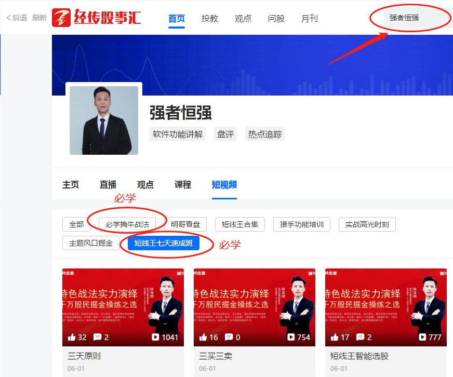Switch to the 课程 profile tab
453x377 pixels.
pos(182,184)
